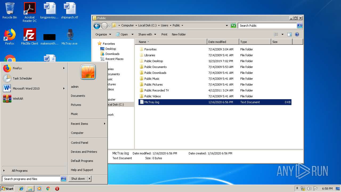This screenshot has height=192, width=341.
Task: Click the taskbar clock showing 6:58 PM
Action: 327,189
